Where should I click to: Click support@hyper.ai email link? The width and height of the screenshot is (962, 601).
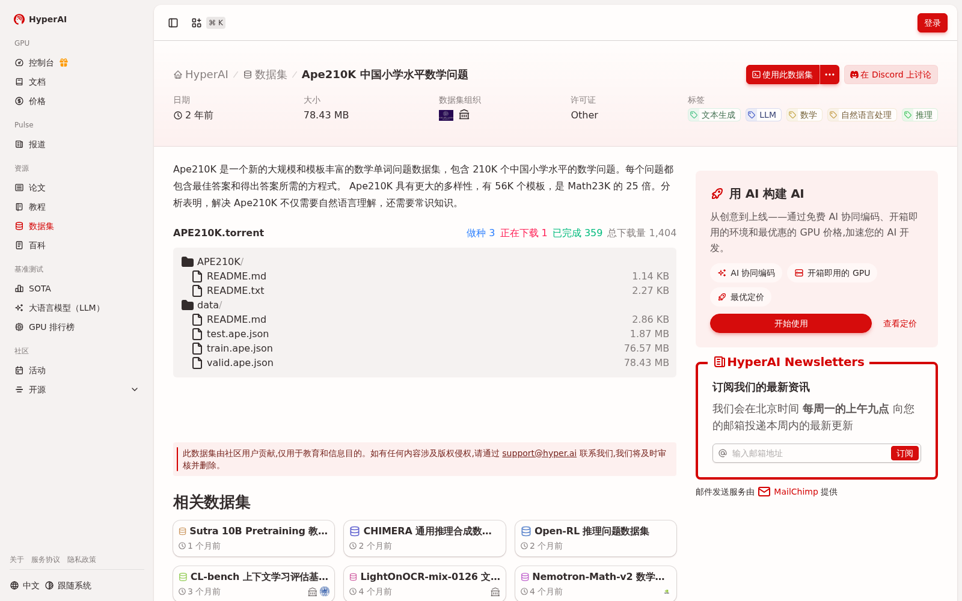click(539, 453)
